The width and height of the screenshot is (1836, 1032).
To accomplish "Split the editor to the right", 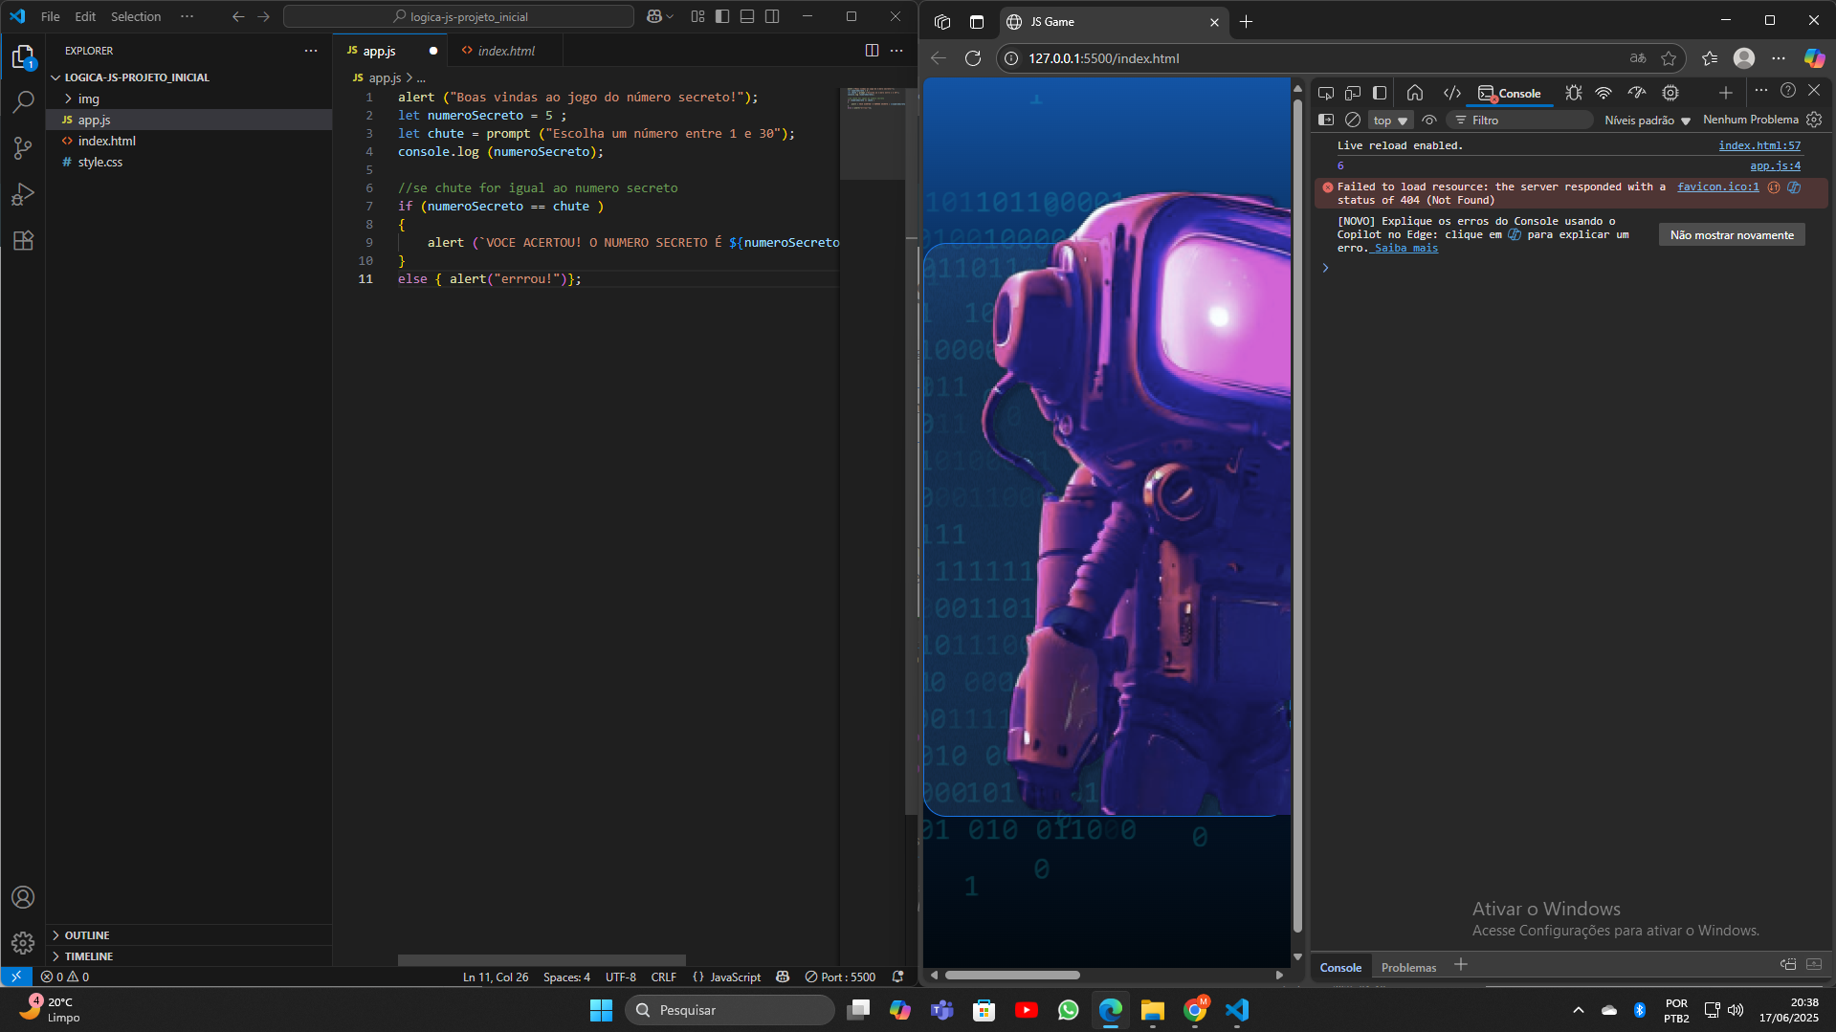I will coord(872,51).
